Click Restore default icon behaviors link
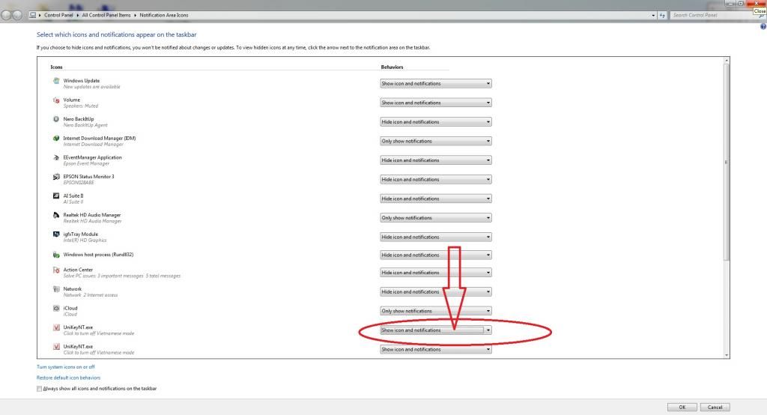Viewport: 767px width, 415px height. click(68, 378)
